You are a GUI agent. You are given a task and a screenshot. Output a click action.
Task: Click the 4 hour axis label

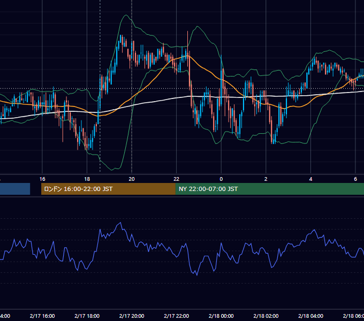point(310,179)
